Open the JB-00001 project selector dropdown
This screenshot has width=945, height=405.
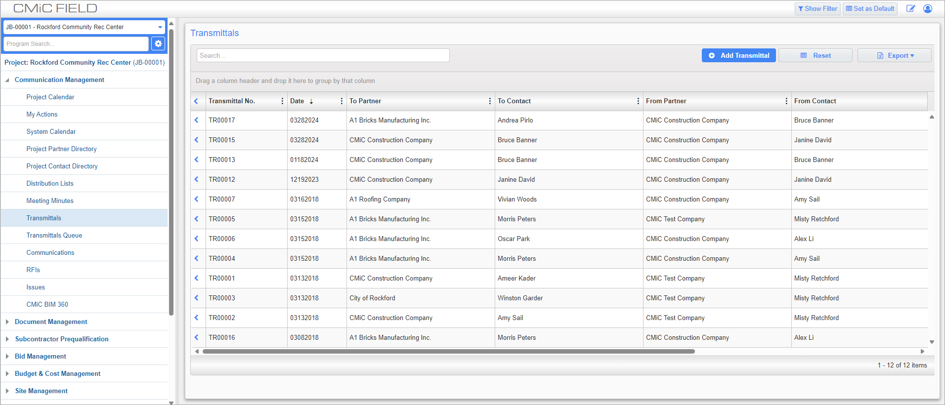pos(84,27)
